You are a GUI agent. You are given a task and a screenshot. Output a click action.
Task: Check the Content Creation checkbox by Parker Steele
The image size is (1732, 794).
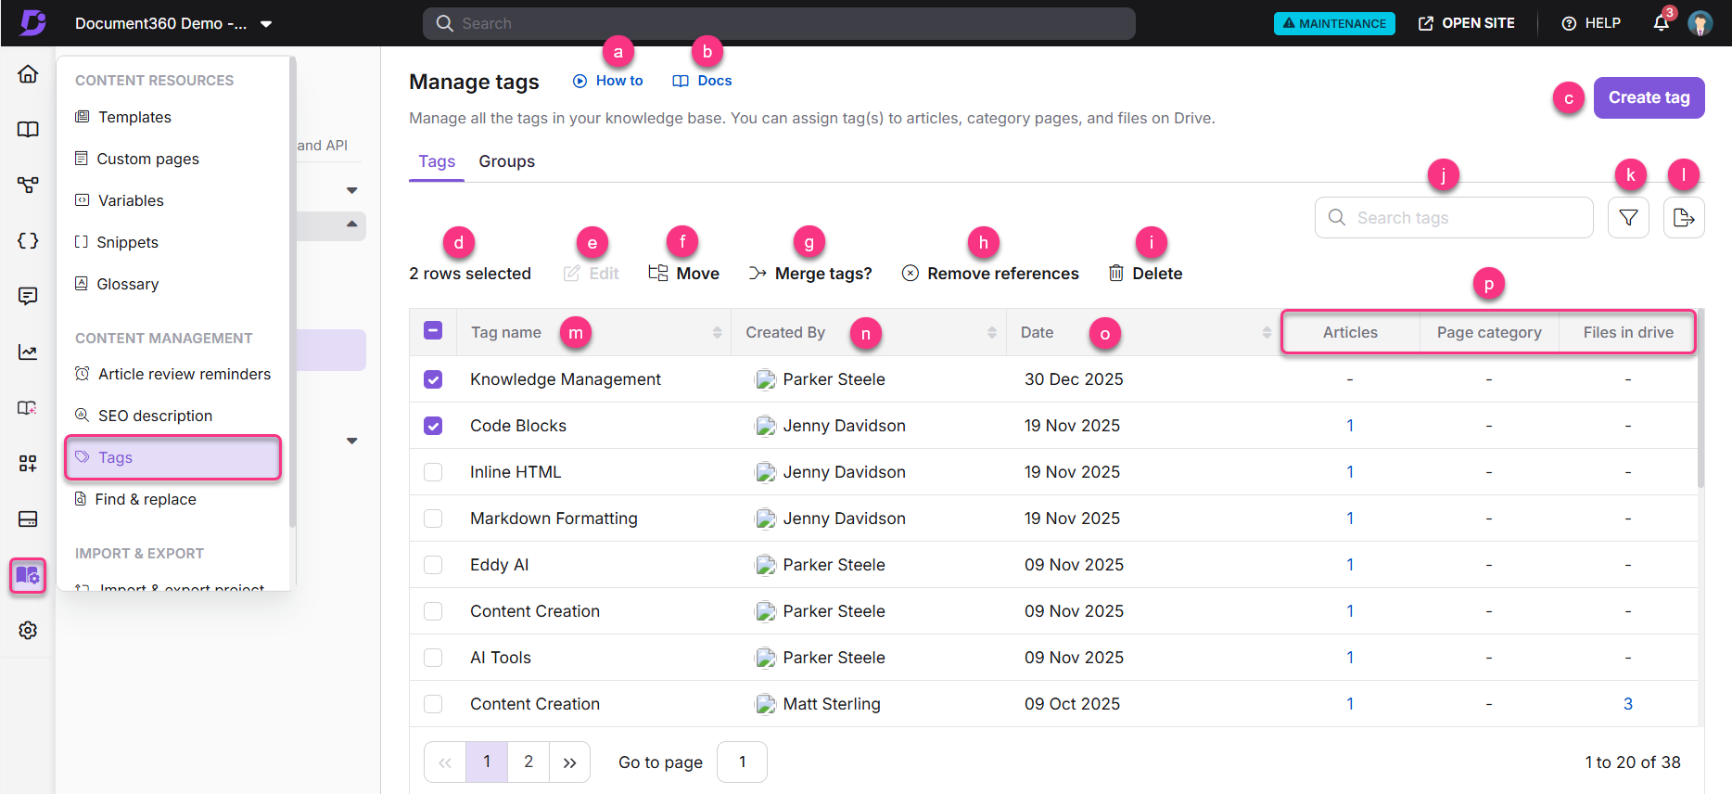tap(433, 611)
